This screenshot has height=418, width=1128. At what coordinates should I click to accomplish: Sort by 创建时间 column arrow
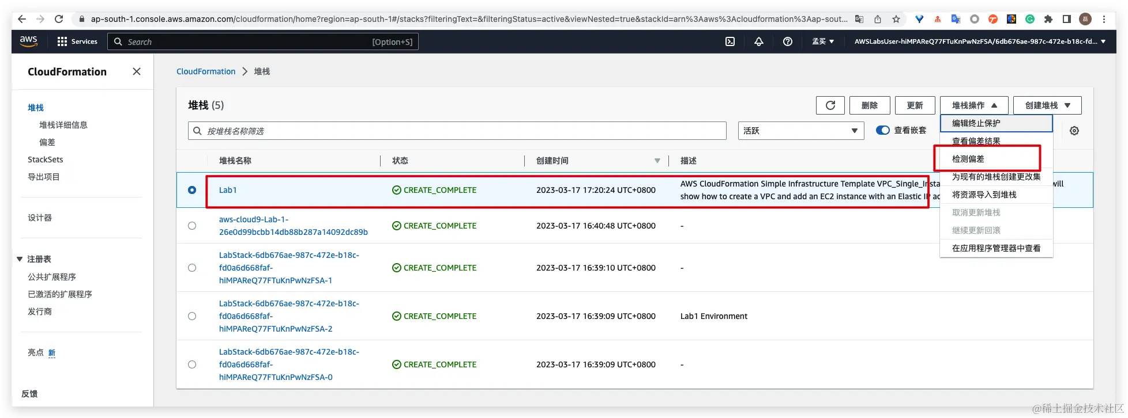(x=657, y=161)
